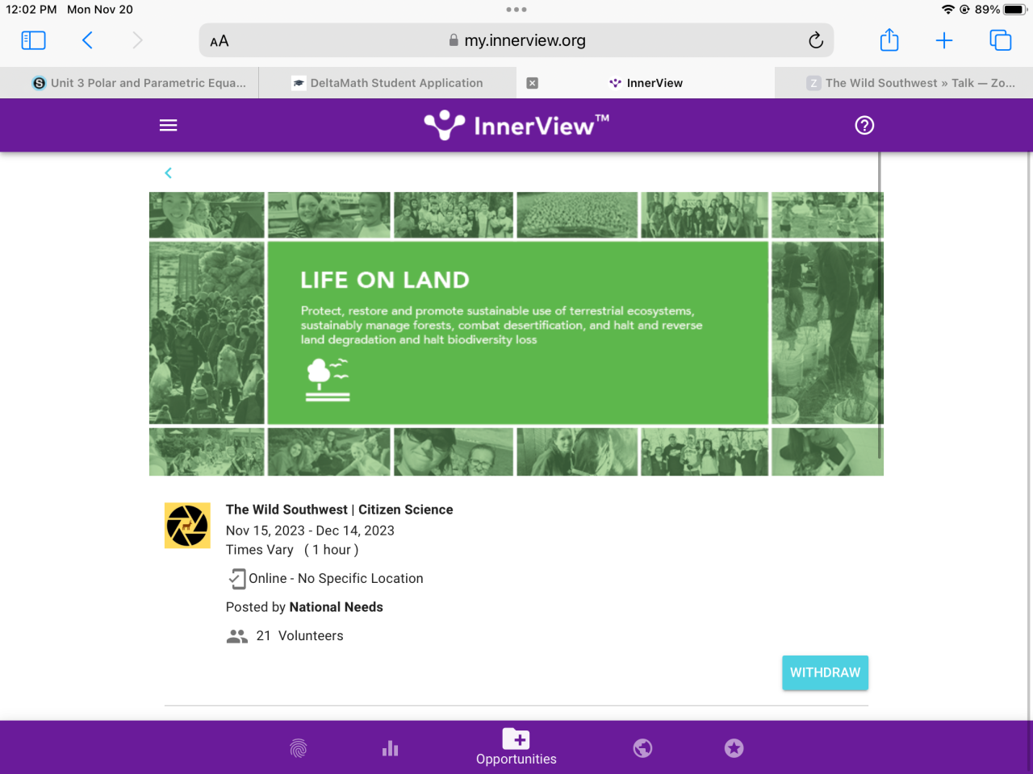Click the online location device icon
Screen dimensions: 1033x774
coord(237,579)
